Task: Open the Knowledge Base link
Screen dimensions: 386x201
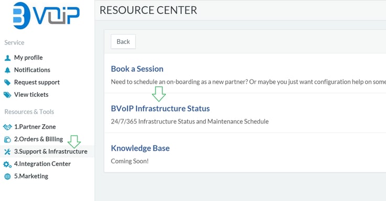Action: click(x=140, y=148)
